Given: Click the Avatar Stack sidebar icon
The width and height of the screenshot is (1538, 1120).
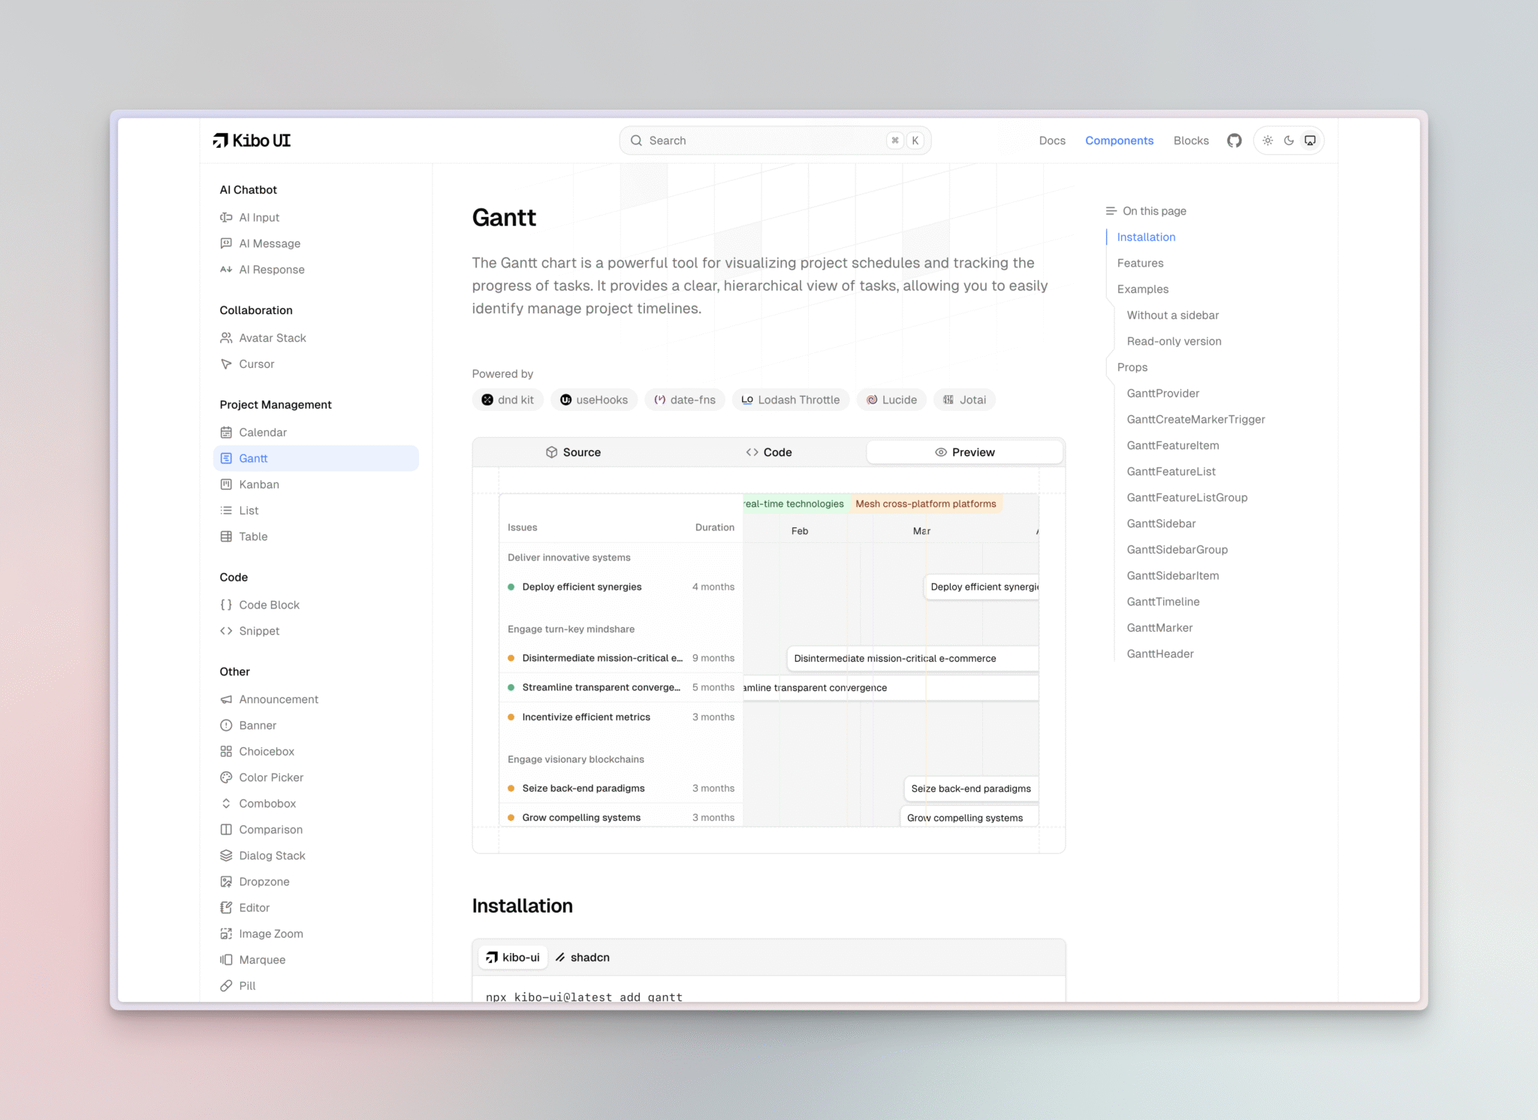Looking at the screenshot, I should [227, 337].
